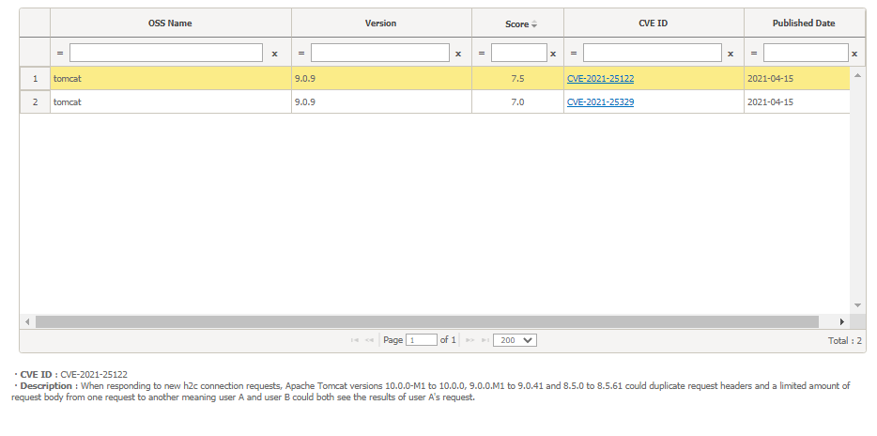This screenshot has height=436, width=877.
Task: Click horizontal scrollbar left arrow
Action: point(27,321)
